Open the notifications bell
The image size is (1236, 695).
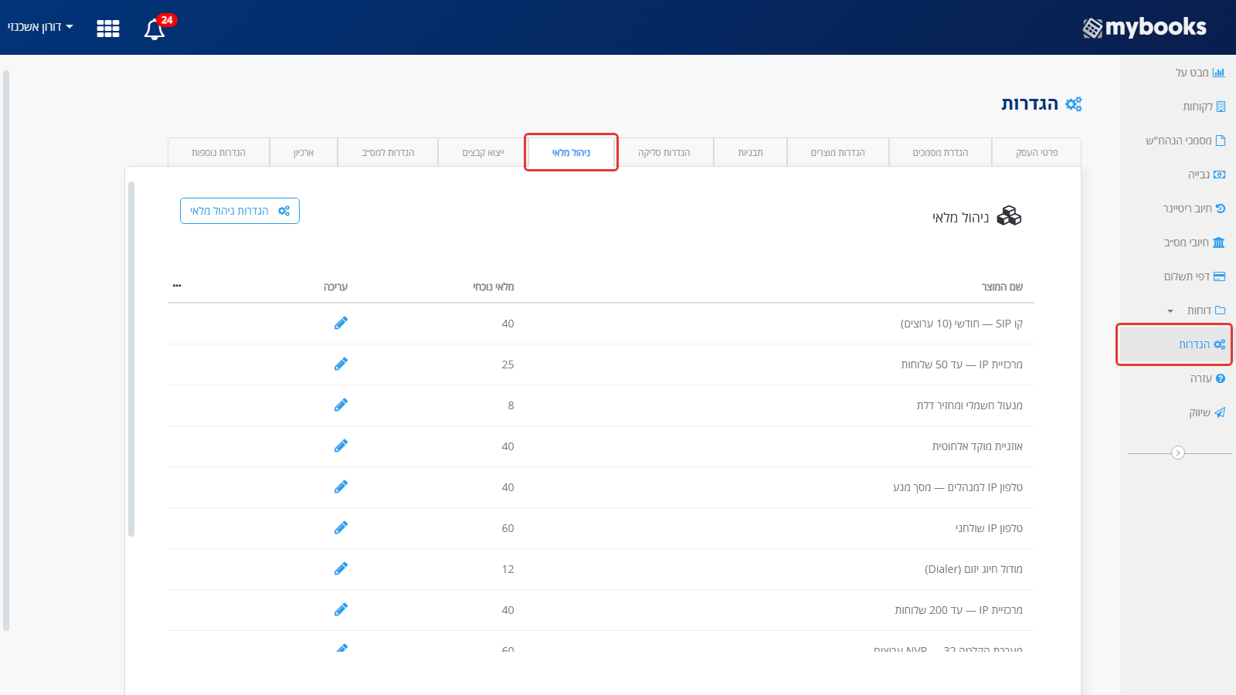click(x=155, y=29)
